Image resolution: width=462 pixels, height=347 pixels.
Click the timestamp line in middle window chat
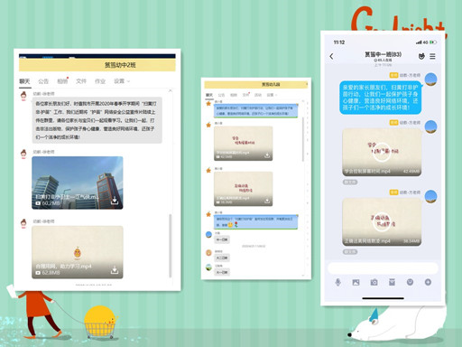click(x=254, y=247)
